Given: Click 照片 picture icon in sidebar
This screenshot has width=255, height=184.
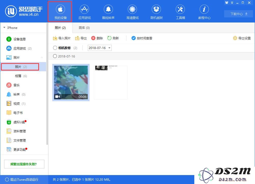Looking at the screenshot, I should click(x=9, y=57).
